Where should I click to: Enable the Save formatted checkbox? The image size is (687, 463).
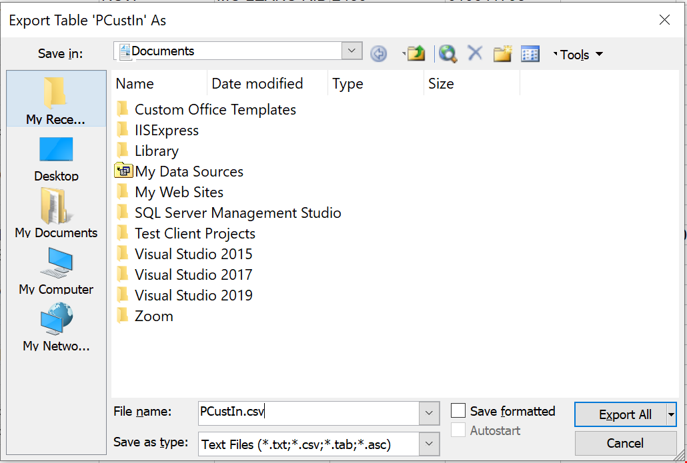(458, 411)
